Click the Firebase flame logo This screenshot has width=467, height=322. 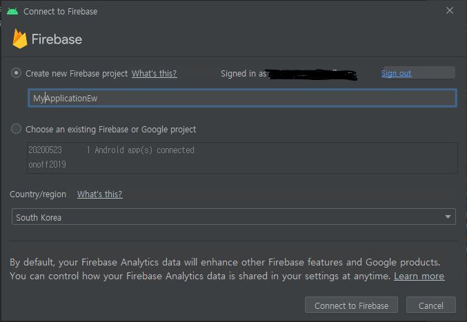19,39
